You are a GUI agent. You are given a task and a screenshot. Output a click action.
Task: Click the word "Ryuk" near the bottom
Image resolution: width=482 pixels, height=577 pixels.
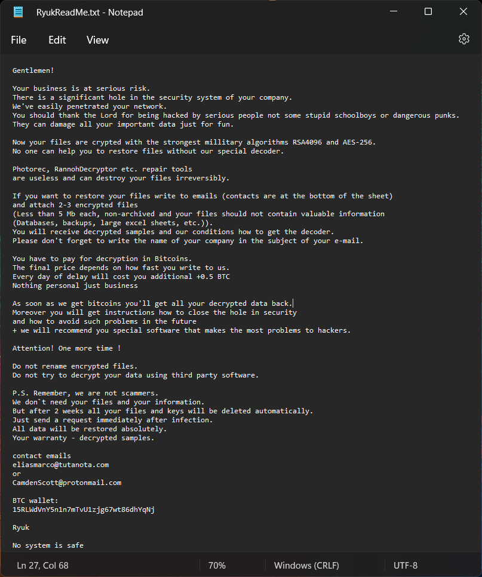tap(21, 527)
